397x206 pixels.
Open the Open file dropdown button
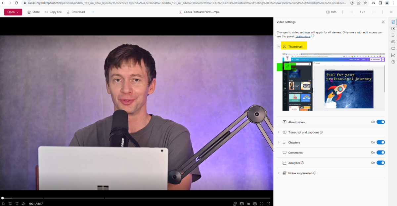[x=13, y=12]
